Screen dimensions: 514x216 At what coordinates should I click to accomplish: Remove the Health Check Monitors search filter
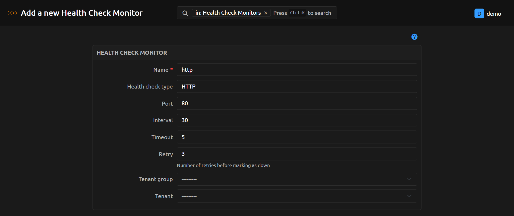(x=266, y=13)
